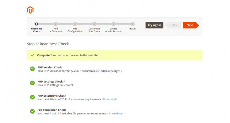This screenshot has width=230, height=123.
Task: Select the Readiness Check step circle
Action: [x=36, y=24]
